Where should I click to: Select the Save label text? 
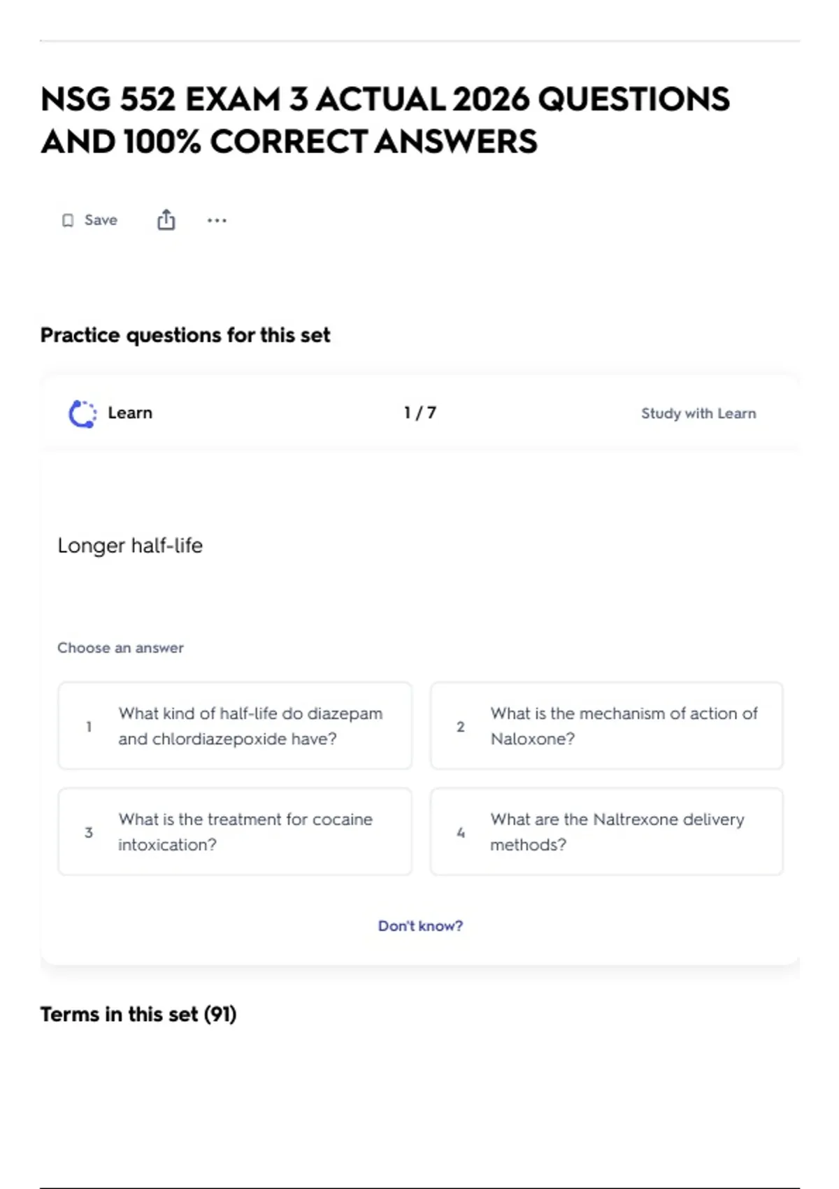(101, 220)
